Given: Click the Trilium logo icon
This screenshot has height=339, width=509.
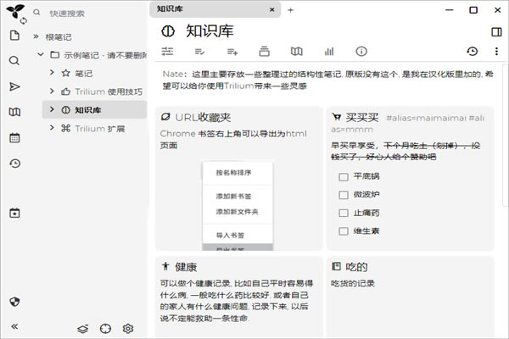Looking at the screenshot, I should point(15,11).
